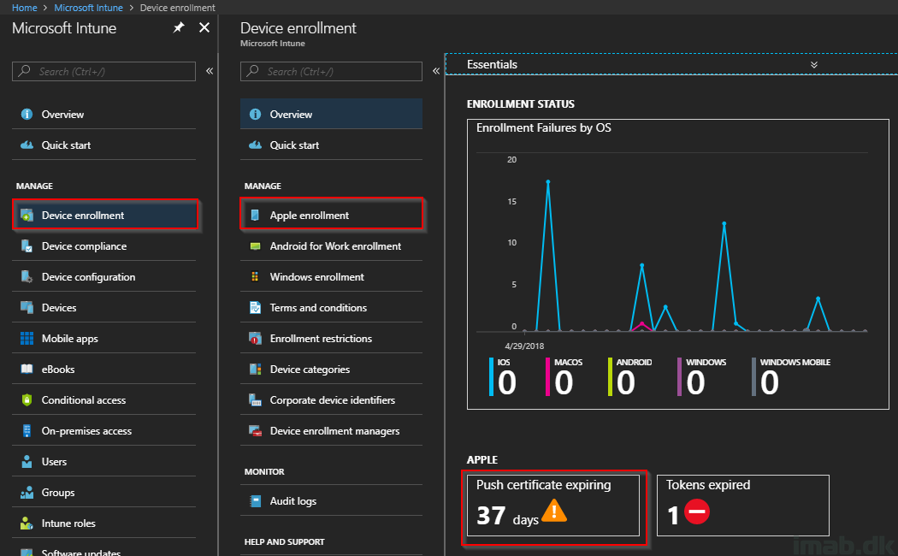Click the Apple enrollment device icon

click(x=256, y=216)
